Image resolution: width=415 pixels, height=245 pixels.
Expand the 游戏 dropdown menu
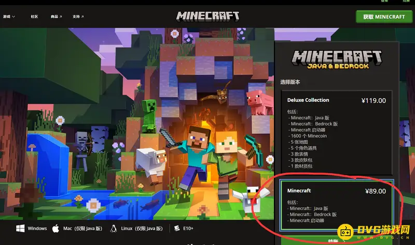pyautogui.click(x=7, y=17)
